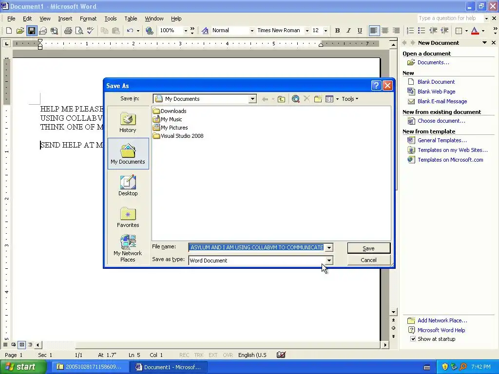
Task: Click the Increase Indent icon
Action: (x=444, y=31)
